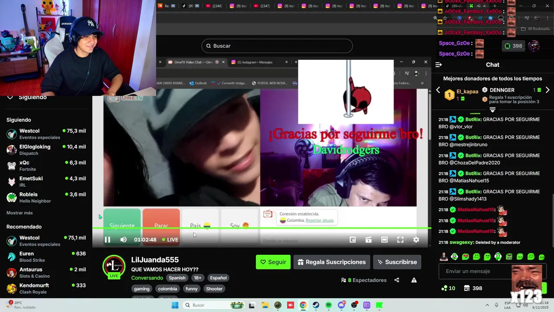Click the Suscribirse button
This screenshot has height=312, width=554.
(x=397, y=262)
